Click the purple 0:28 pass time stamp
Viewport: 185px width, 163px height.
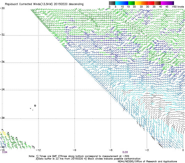(125, 152)
